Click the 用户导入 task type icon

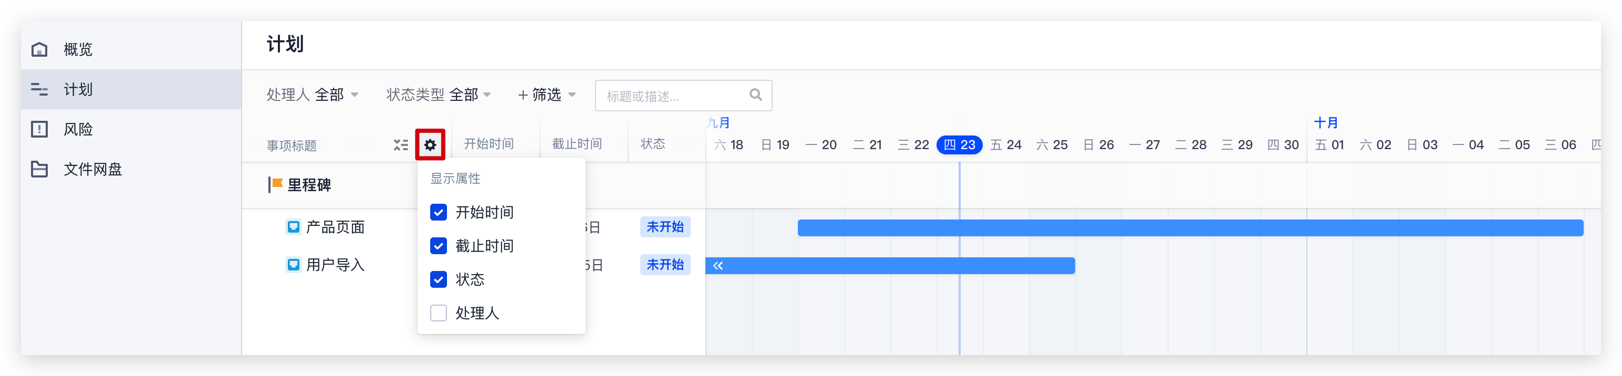[x=294, y=265]
